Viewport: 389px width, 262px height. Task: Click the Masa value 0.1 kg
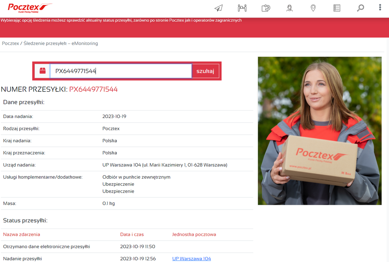(109, 204)
